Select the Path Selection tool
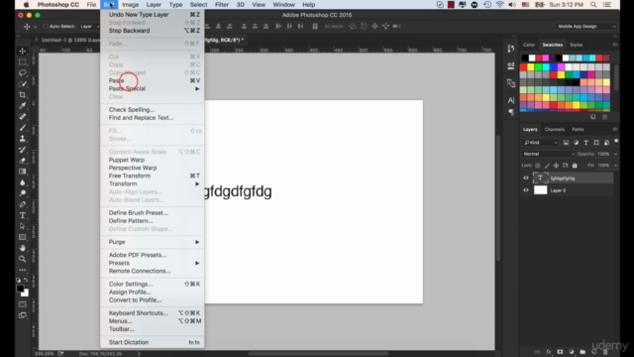Image resolution: width=634 pixels, height=357 pixels. pos(22,226)
